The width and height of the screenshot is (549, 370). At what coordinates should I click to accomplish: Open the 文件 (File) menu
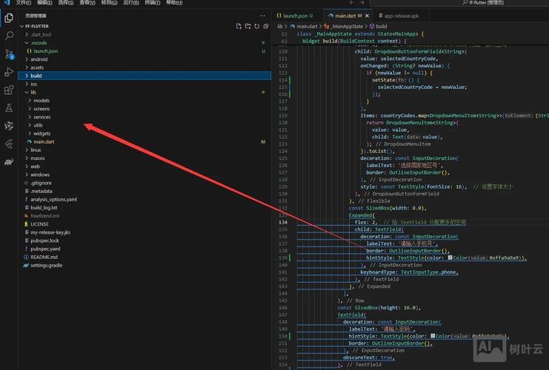pyautogui.click(x=23, y=3)
